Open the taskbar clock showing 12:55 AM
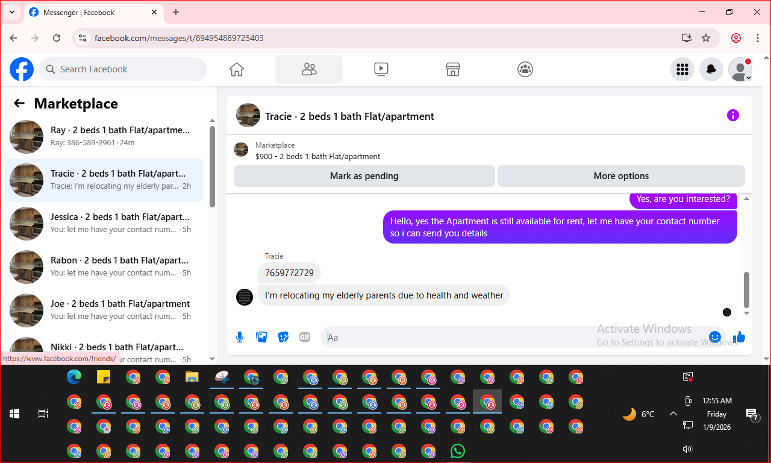This screenshot has height=463, width=771. pos(717,414)
